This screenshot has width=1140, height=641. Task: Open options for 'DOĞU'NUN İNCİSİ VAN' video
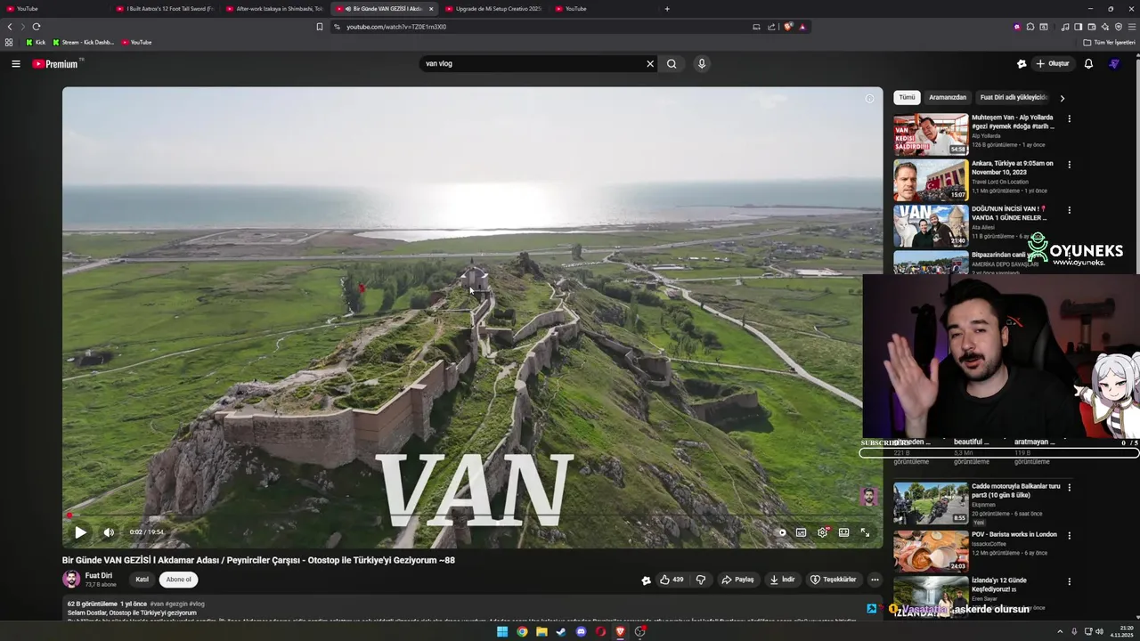pos(1070,211)
